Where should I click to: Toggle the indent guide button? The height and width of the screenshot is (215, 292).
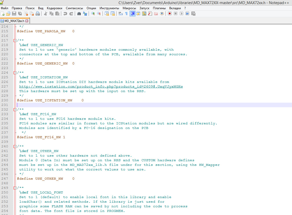tap(132, 14)
